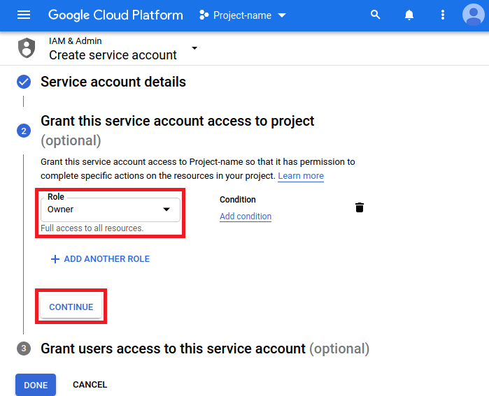This screenshot has width=489, height=396.
Task: Click the Add condition link
Action: (x=246, y=217)
